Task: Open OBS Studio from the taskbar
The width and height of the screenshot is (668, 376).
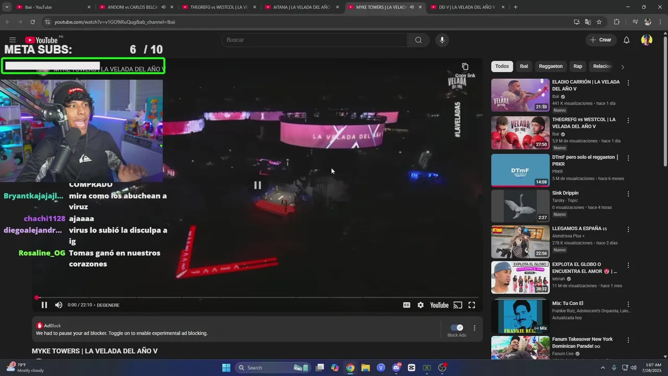Action: tap(442, 368)
